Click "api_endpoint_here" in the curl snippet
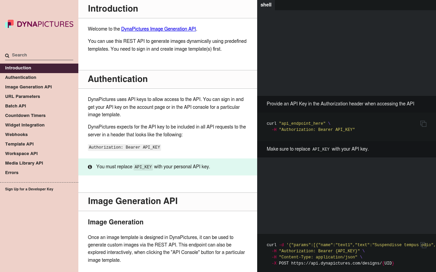The height and width of the screenshot is (272, 436). (x=302, y=123)
